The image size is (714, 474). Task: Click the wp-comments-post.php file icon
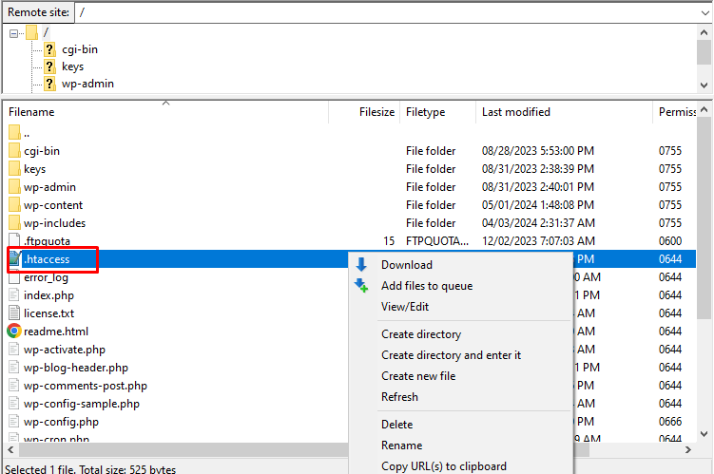(x=14, y=386)
